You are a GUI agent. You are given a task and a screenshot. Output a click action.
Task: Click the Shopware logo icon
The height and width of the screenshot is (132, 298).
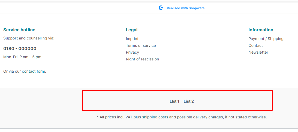coord(161,8)
